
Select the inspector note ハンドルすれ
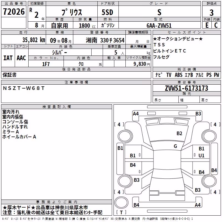pyautogui.click(x=15, y=127)
